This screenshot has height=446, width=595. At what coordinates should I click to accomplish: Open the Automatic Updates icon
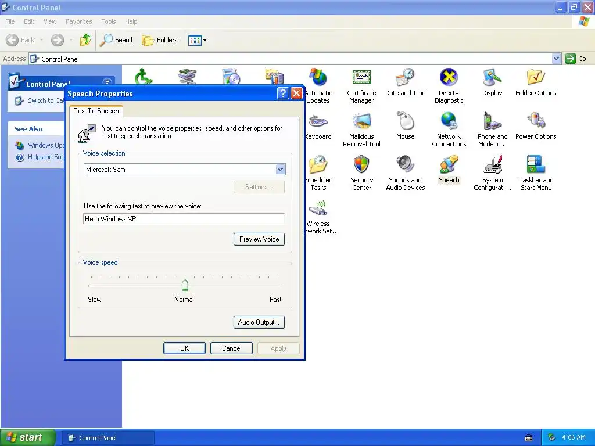coord(318,77)
